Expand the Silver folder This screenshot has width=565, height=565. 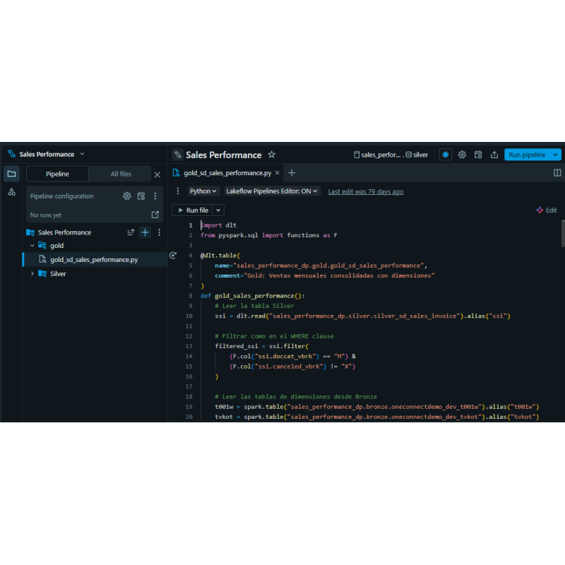tap(32, 273)
